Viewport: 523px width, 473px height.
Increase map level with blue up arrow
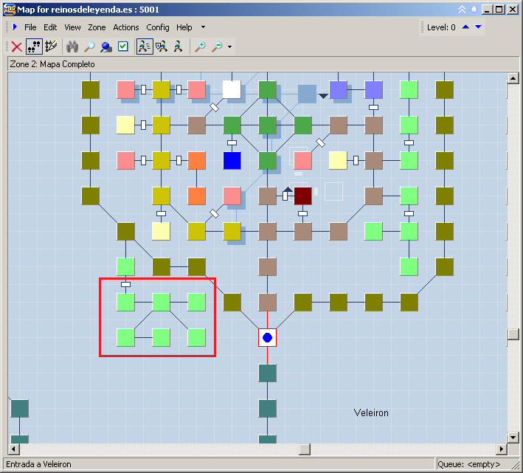pyautogui.click(x=465, y=27)
